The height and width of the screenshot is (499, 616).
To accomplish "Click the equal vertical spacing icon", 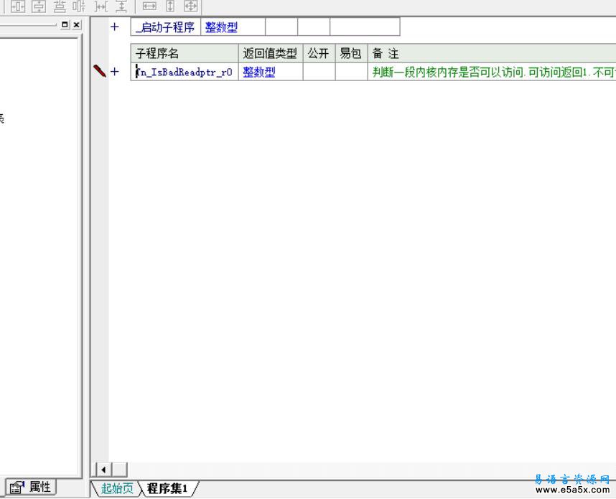I will 60,6.
